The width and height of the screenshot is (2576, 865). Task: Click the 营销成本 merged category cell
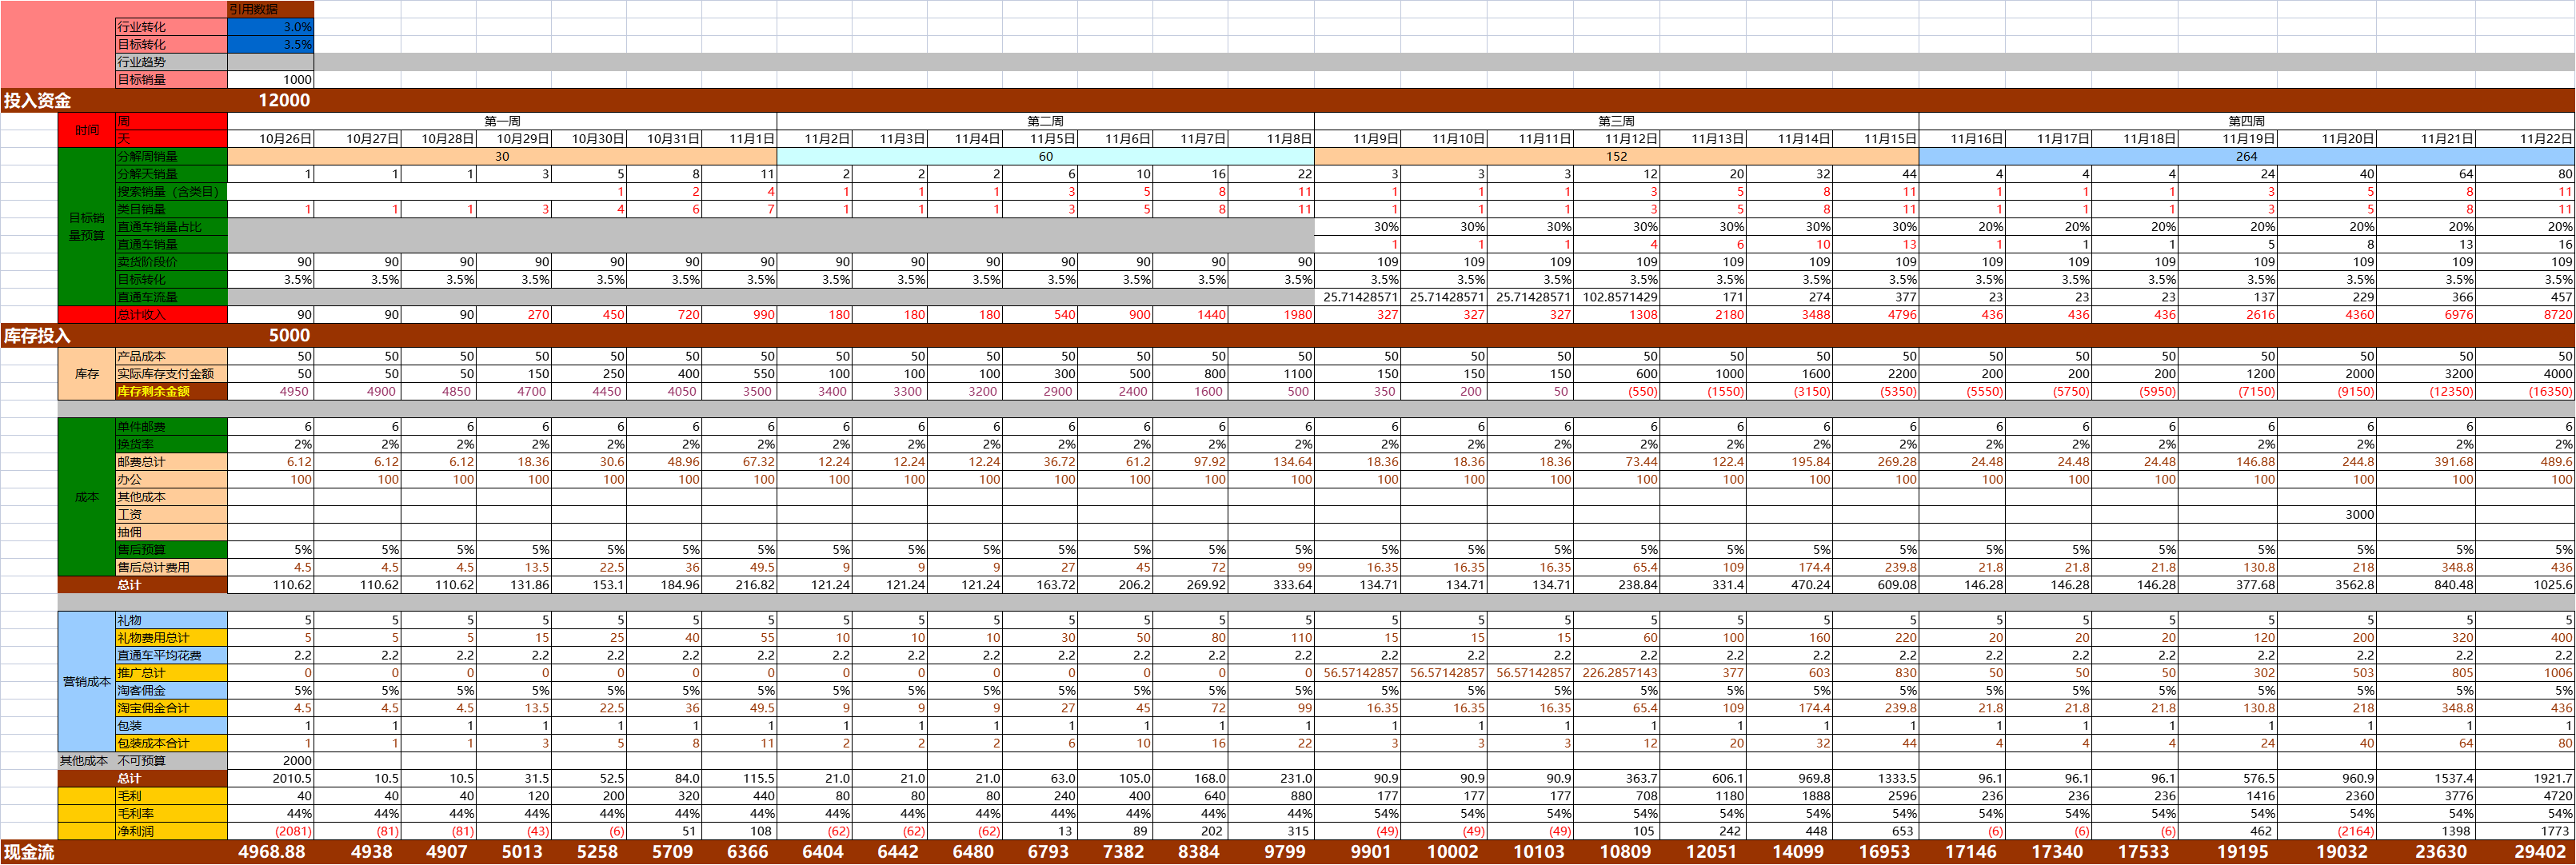[x=87, y=682]
